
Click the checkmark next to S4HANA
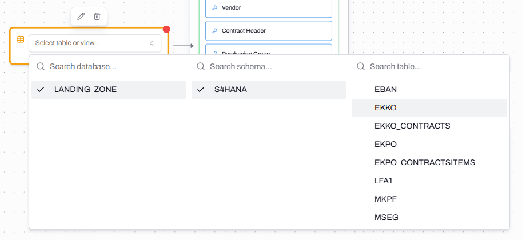pyautogui.click(x=201, y=90)
